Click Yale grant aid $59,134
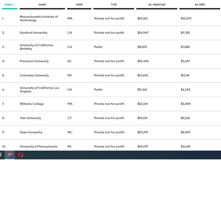The height and width of the screenshot is (197, 221). (x=142, y=118)
